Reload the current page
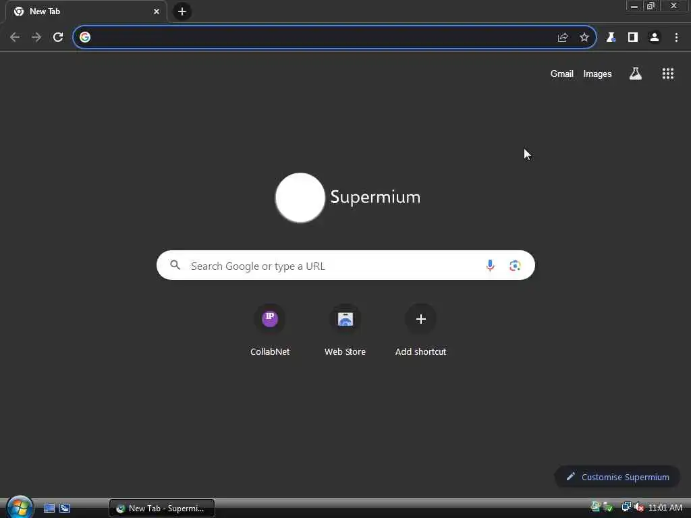 point(58,37)
